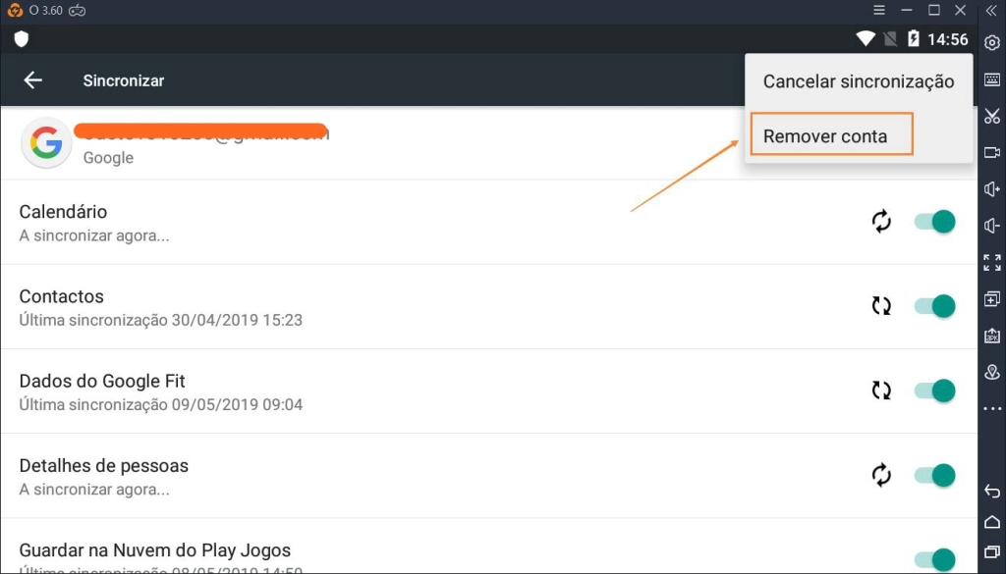This screenshot has width=1006, height=574.
Task: Click the O 3.60 version text
Action: (x=45, y=11)
